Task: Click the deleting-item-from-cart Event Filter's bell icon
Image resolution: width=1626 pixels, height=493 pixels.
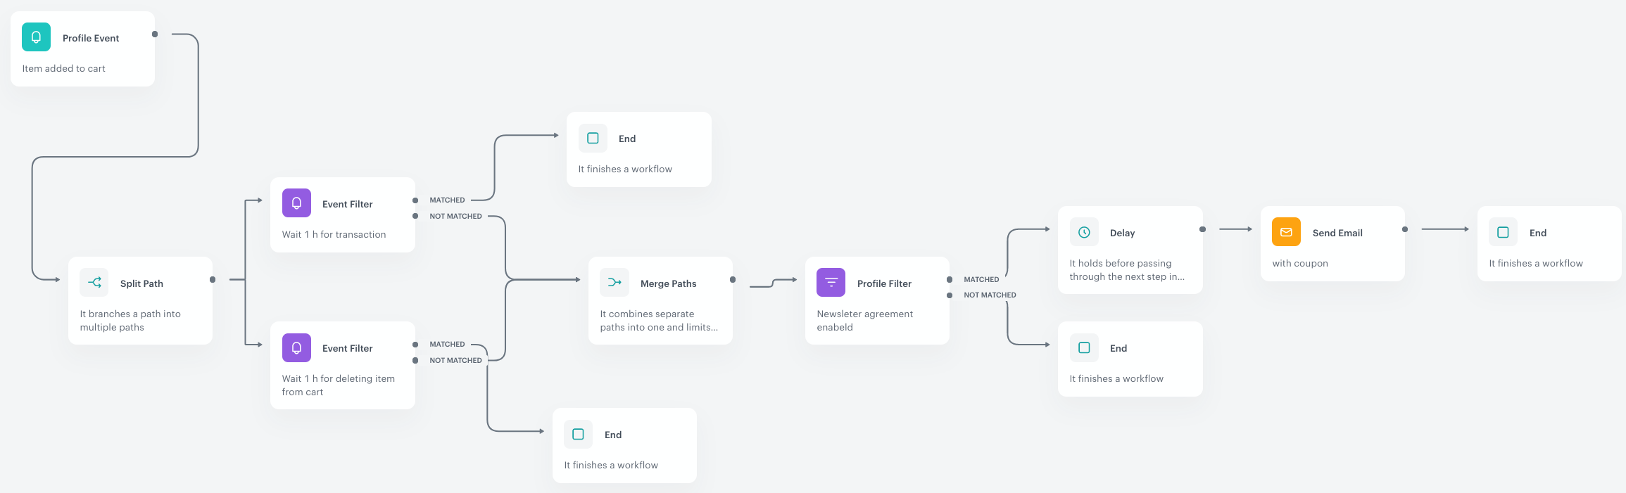Action: pos(296,347)
